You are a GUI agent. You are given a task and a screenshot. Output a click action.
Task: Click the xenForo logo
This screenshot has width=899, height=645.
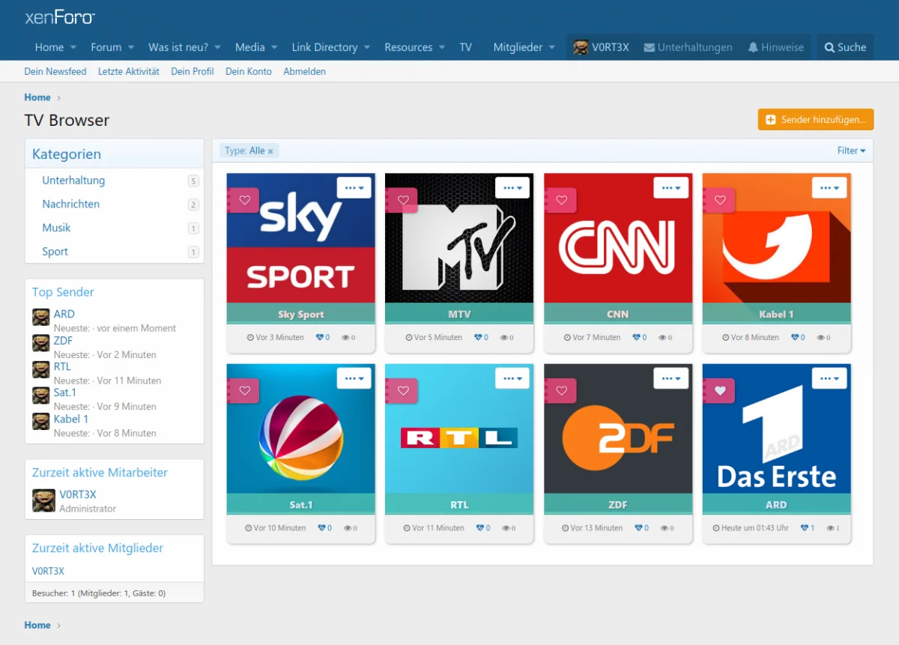(59, 17)
